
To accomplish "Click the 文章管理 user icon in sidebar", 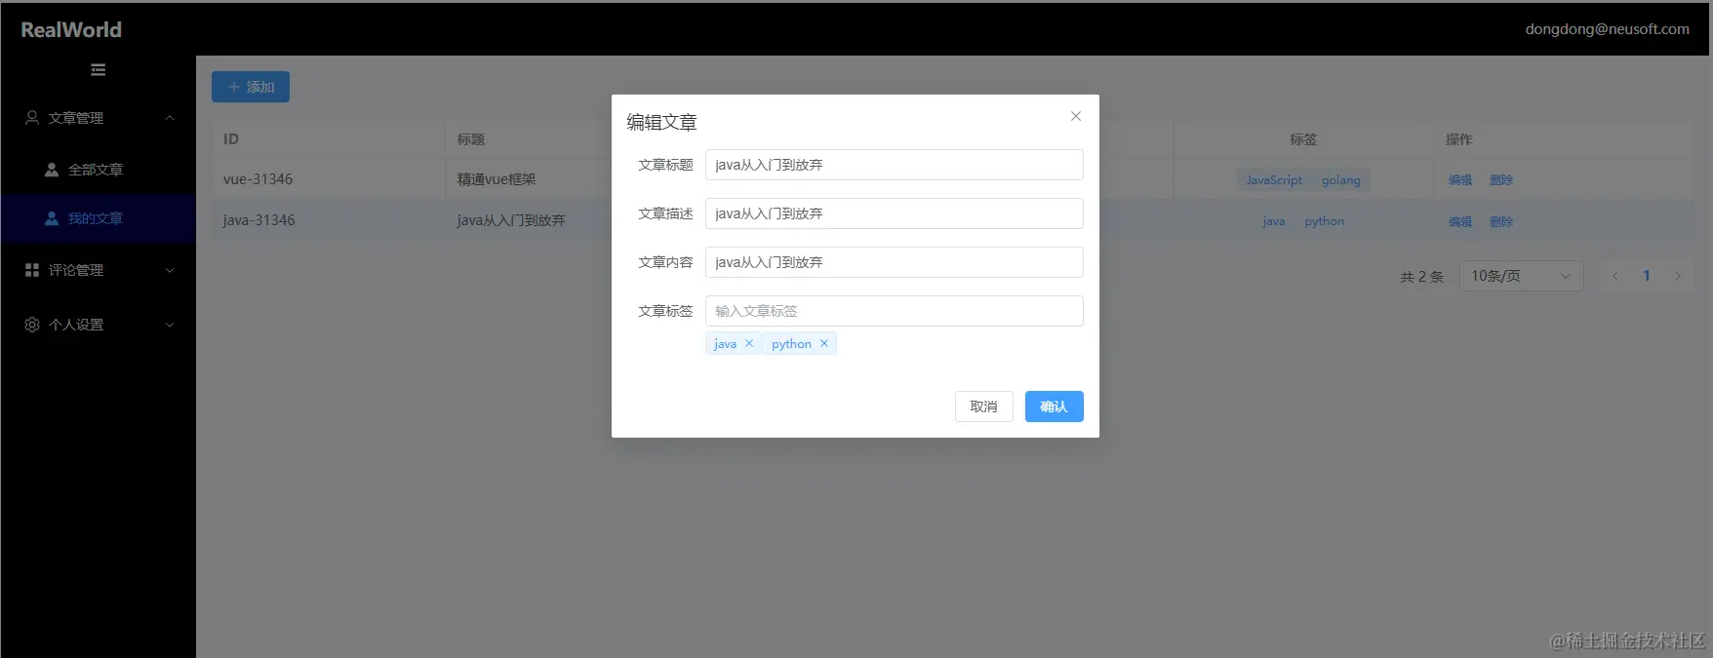I will tap(32, 117).
